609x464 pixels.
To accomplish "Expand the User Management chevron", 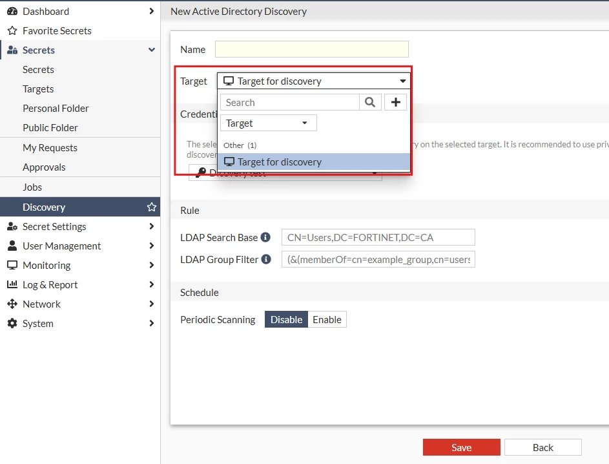I will 152,246.
